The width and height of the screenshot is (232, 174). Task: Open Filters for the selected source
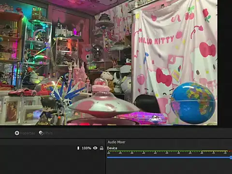tap(46, 133)
